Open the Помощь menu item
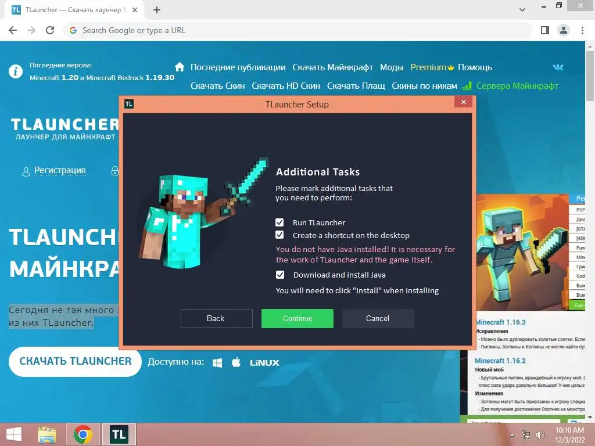Viewport: 595px width, 446px height. (x=475, y=67)
